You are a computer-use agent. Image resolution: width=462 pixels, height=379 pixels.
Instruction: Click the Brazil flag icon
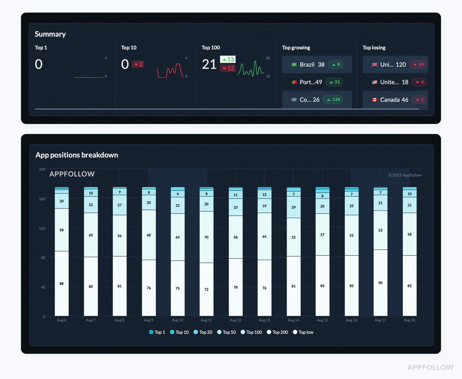(x=293, y=65)
